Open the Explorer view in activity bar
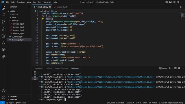Image resolution: width=185 pixels, height=104 pixels. pos(3,8)
